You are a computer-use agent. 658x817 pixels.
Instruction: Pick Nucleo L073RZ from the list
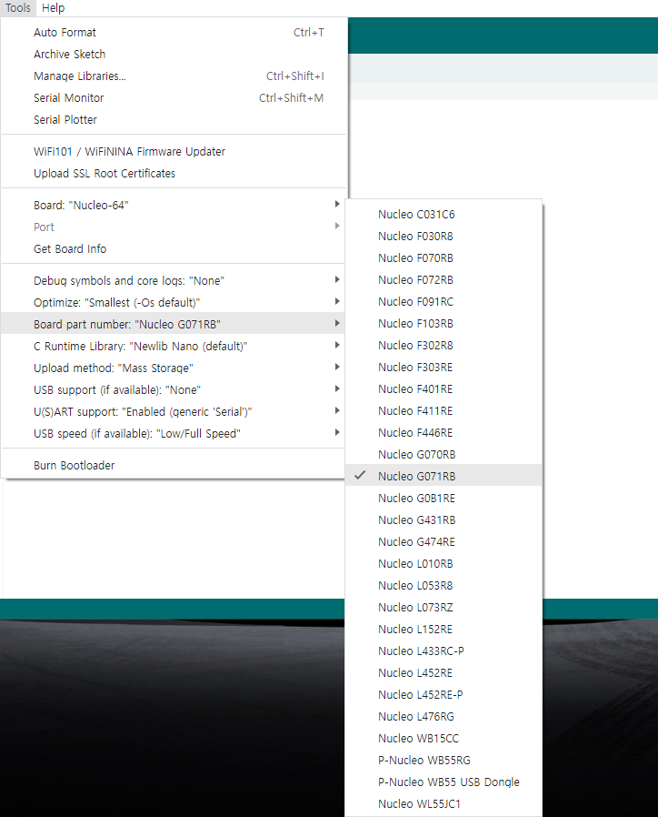444,608
